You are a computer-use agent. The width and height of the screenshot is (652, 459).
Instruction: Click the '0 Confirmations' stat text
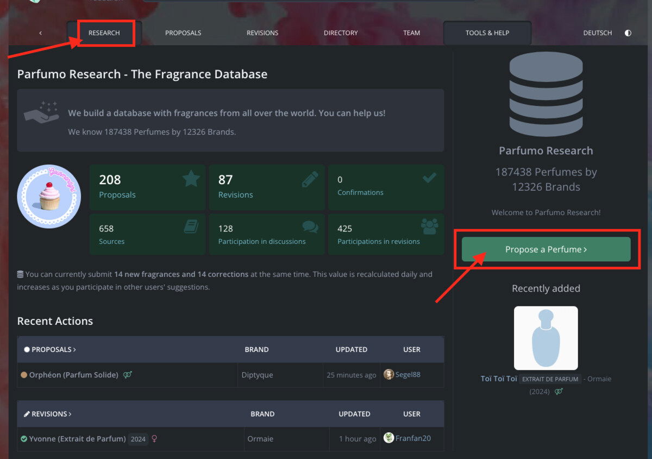tap(360, 185)
